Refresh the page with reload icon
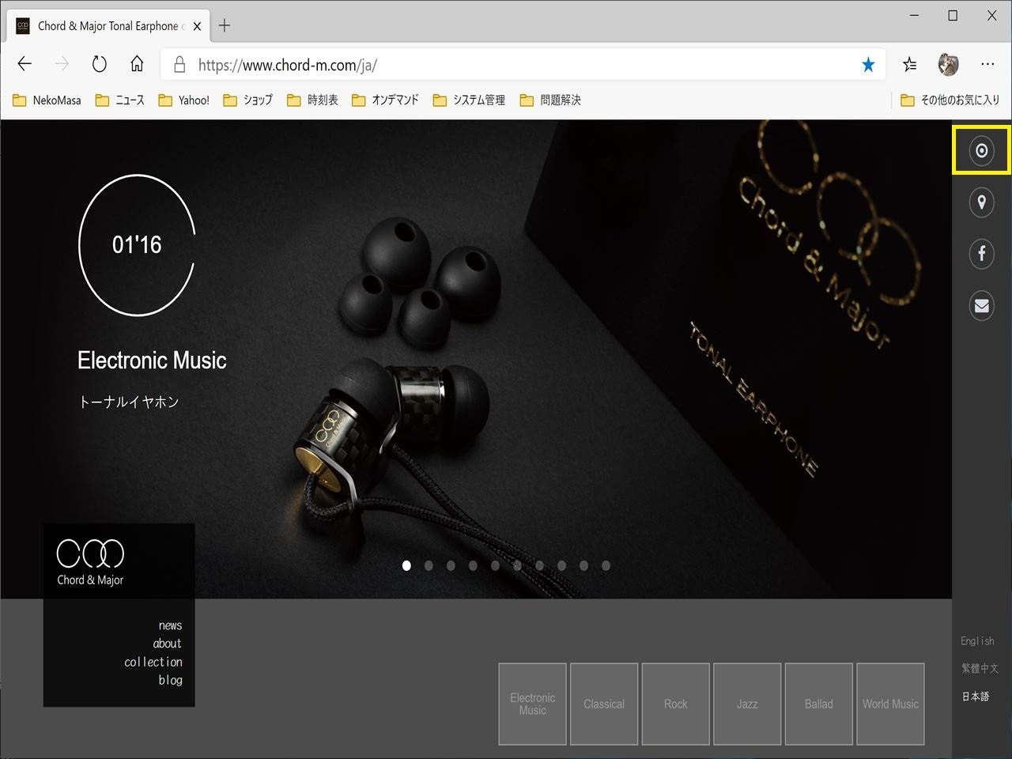 pos(100,64)
